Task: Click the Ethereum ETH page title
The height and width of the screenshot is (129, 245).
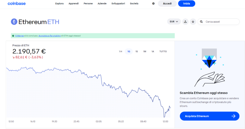Action: tap(39, 22)
